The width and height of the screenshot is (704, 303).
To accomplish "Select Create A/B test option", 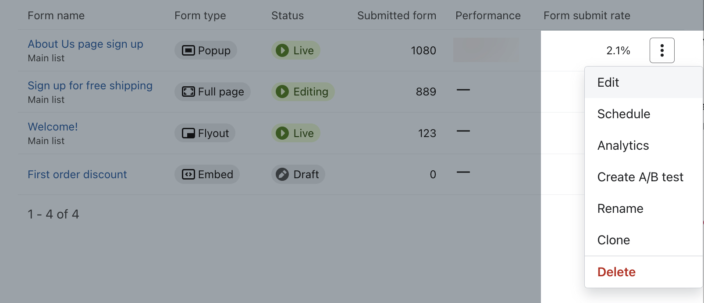I will [x=640, y=177].
